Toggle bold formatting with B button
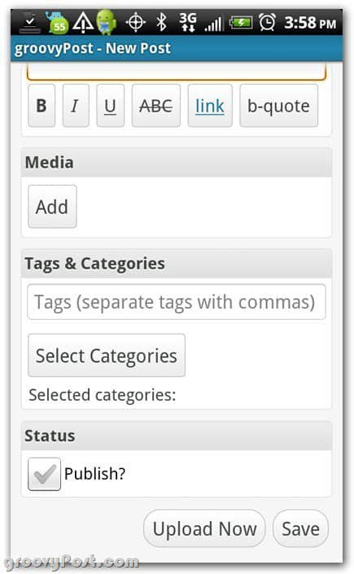 pos(42,105)
